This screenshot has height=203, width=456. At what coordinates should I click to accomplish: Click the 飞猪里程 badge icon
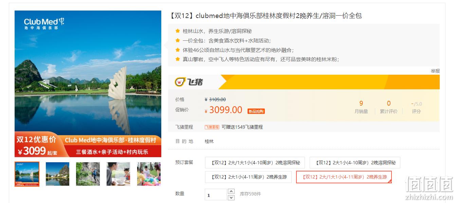coord(212,127)
